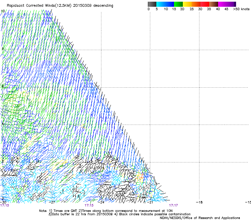Click the cyan 5-10 knots legend color
The height and width of the screenshot is (220, 251).
point(161,4)
